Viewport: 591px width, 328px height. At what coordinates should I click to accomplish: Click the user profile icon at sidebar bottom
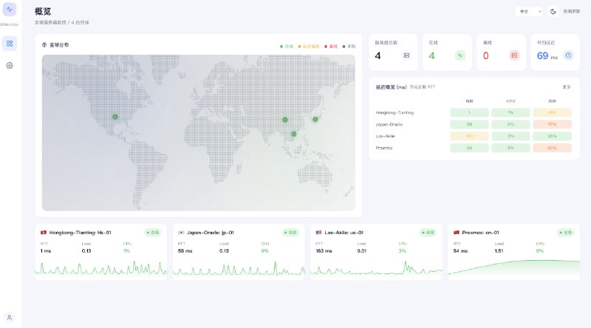(x=10, y=318)
